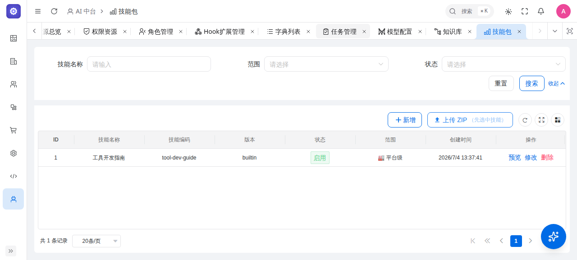Close the Hook扩展管理 tab
This screenshot has width=577, height=260.
252,32
